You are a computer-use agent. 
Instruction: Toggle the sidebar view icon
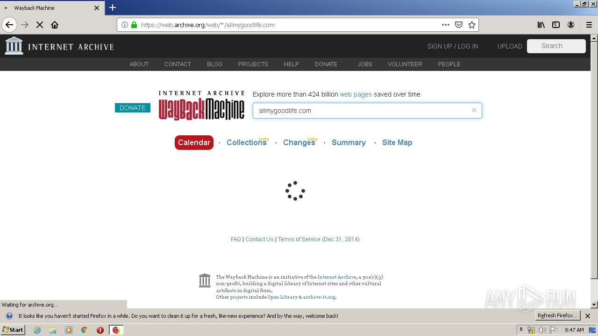point(556,25)
